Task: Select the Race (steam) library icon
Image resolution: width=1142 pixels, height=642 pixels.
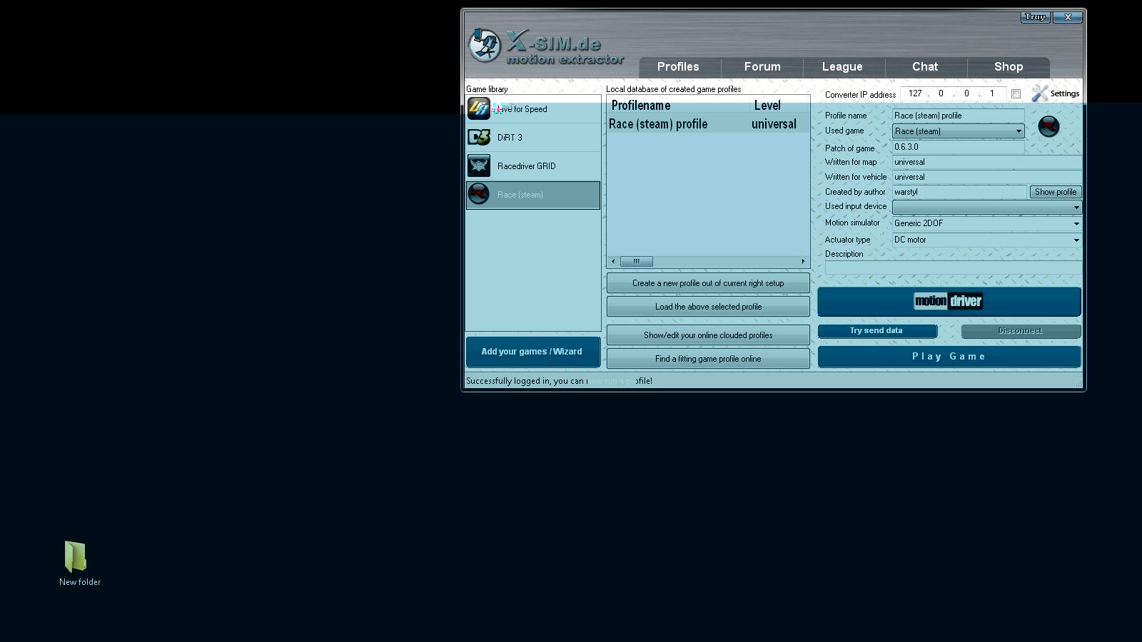Action: (x=478, y=194)
